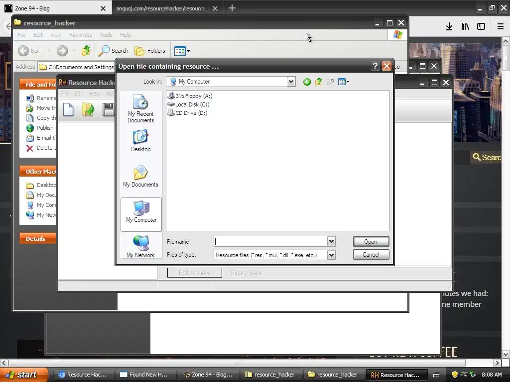Toggle the browser sidebar icon
The width and height of the screenshot is (510, 382).
481,27
